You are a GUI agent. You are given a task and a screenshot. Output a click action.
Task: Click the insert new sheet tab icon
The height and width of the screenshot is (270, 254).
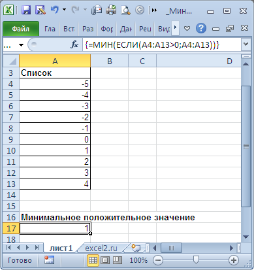(136, 248)
